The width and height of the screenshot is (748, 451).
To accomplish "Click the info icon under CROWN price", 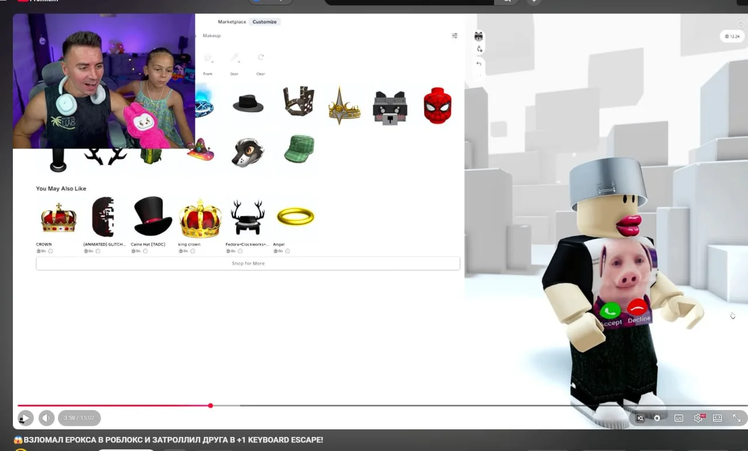I will [50, 251].
